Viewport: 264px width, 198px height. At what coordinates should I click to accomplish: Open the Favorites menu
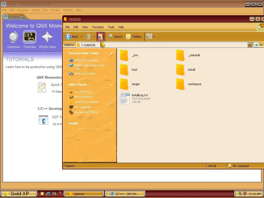coord(98,27)
